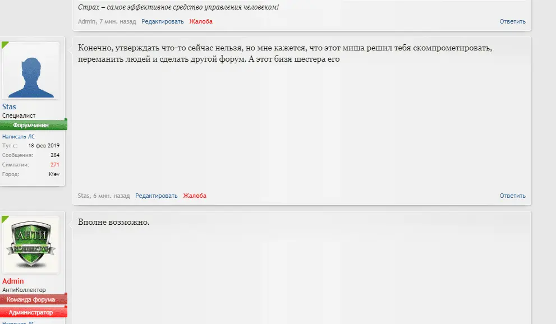The width and height of the screenshot is (556, 324).
Task: Click Ответить on the top Admin post
Action: pyautogui.click(x=512, y=22)
